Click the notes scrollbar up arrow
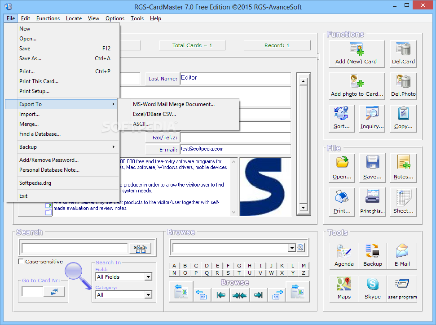The image size is (436, 325). (x=234, y=162)
